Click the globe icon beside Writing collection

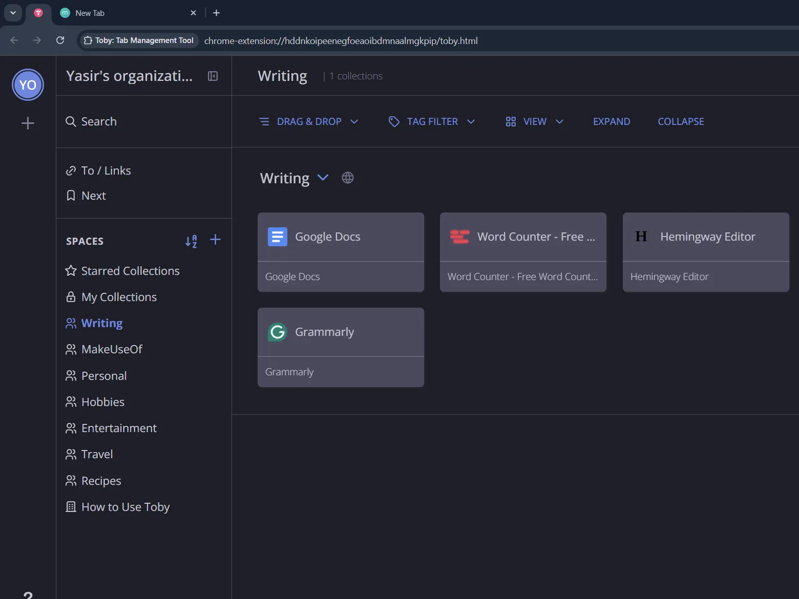click(x=348, y=178)
